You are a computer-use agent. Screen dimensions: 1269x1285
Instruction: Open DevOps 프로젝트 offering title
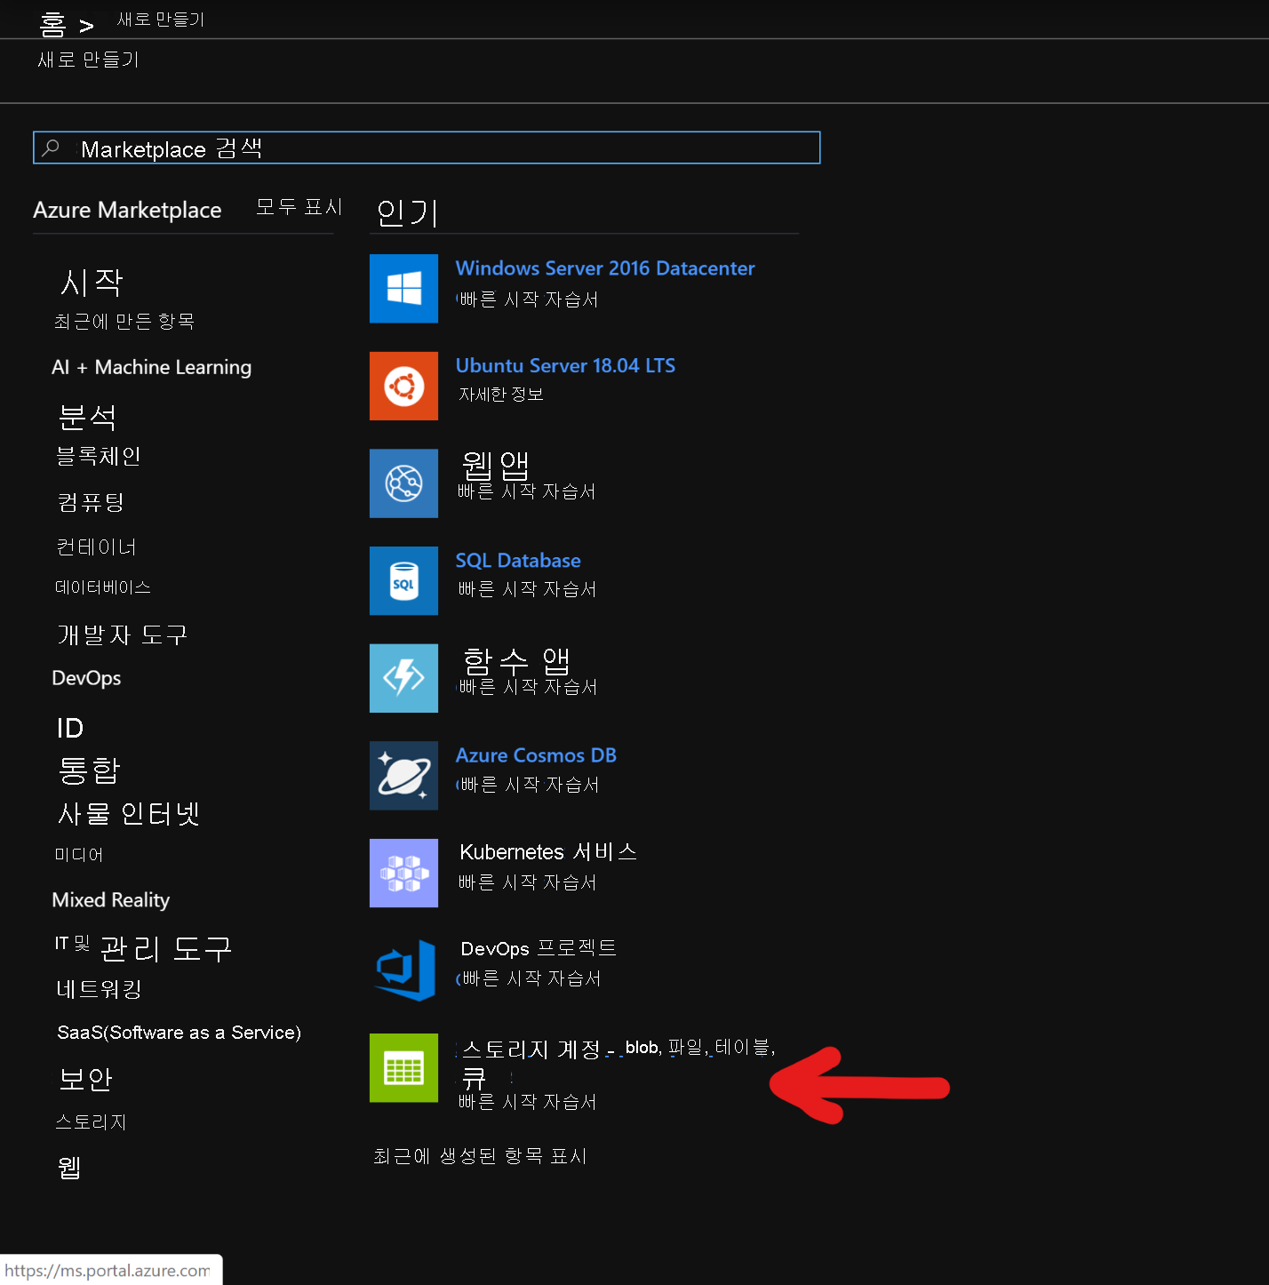(x=539, y=948)
